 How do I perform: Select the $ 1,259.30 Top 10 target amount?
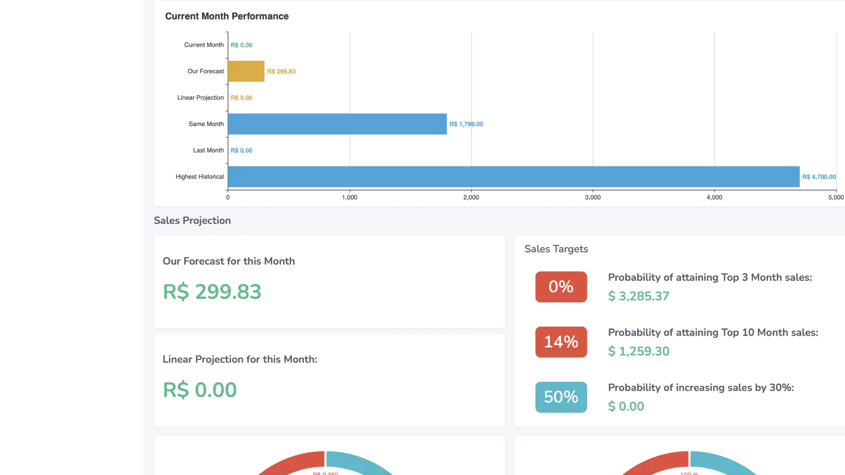pos(639,351)
